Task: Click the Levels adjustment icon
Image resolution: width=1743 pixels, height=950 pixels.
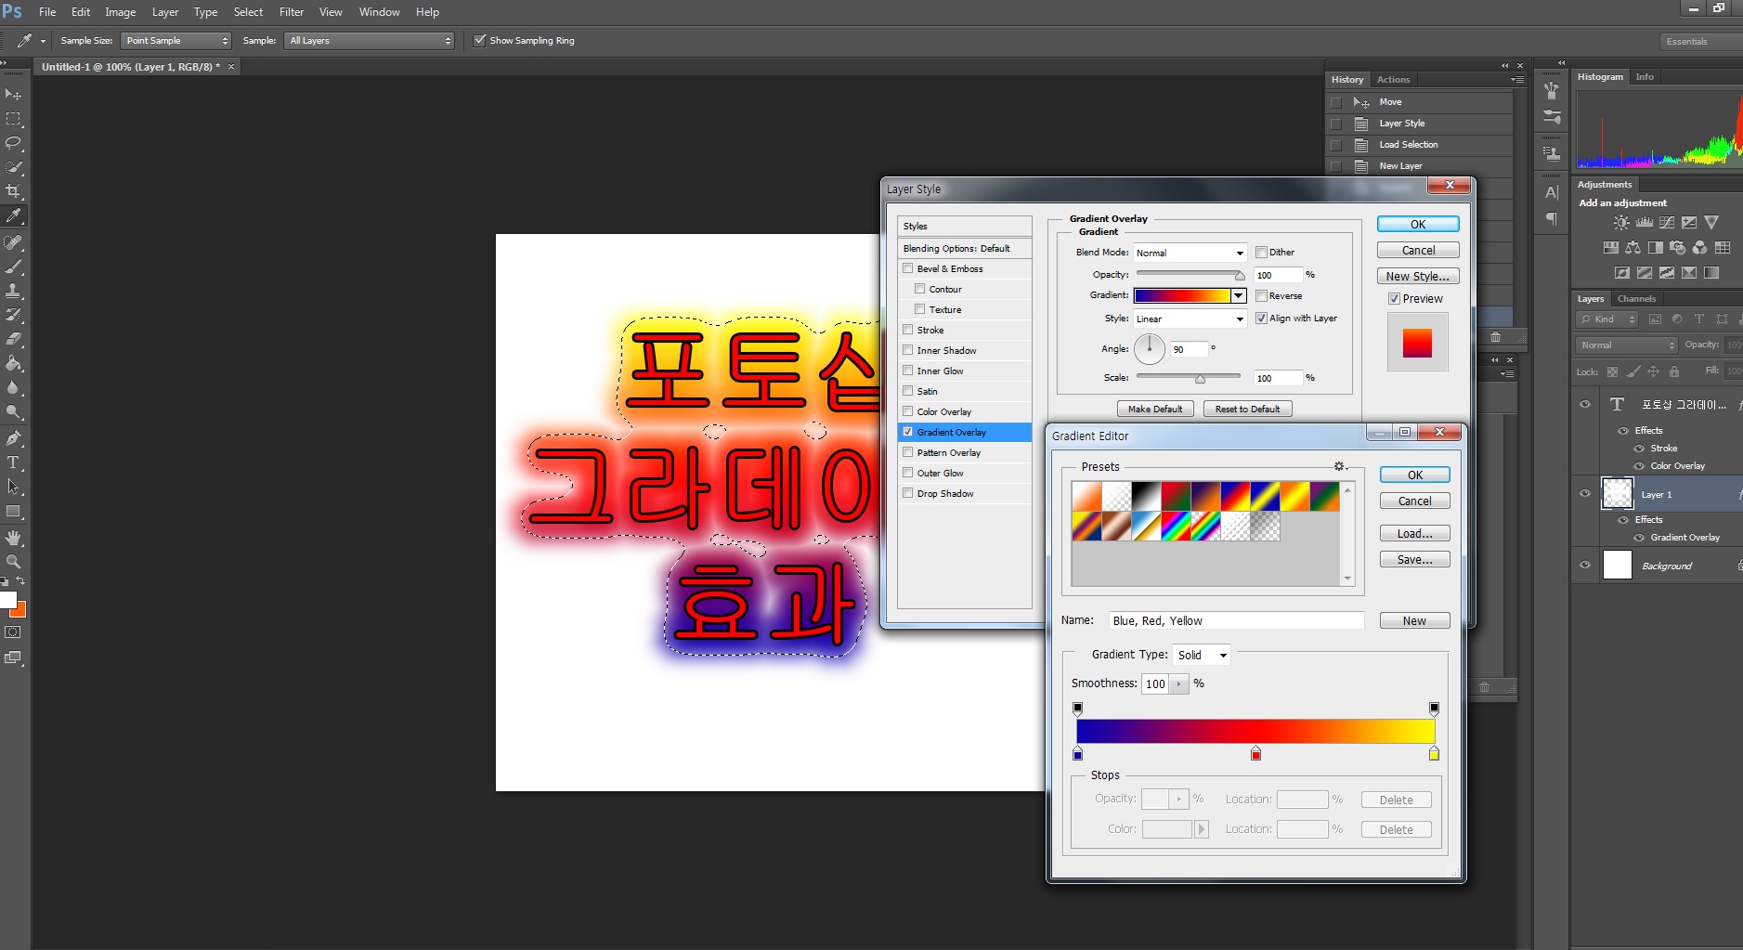Action: tap(1645, 223)
